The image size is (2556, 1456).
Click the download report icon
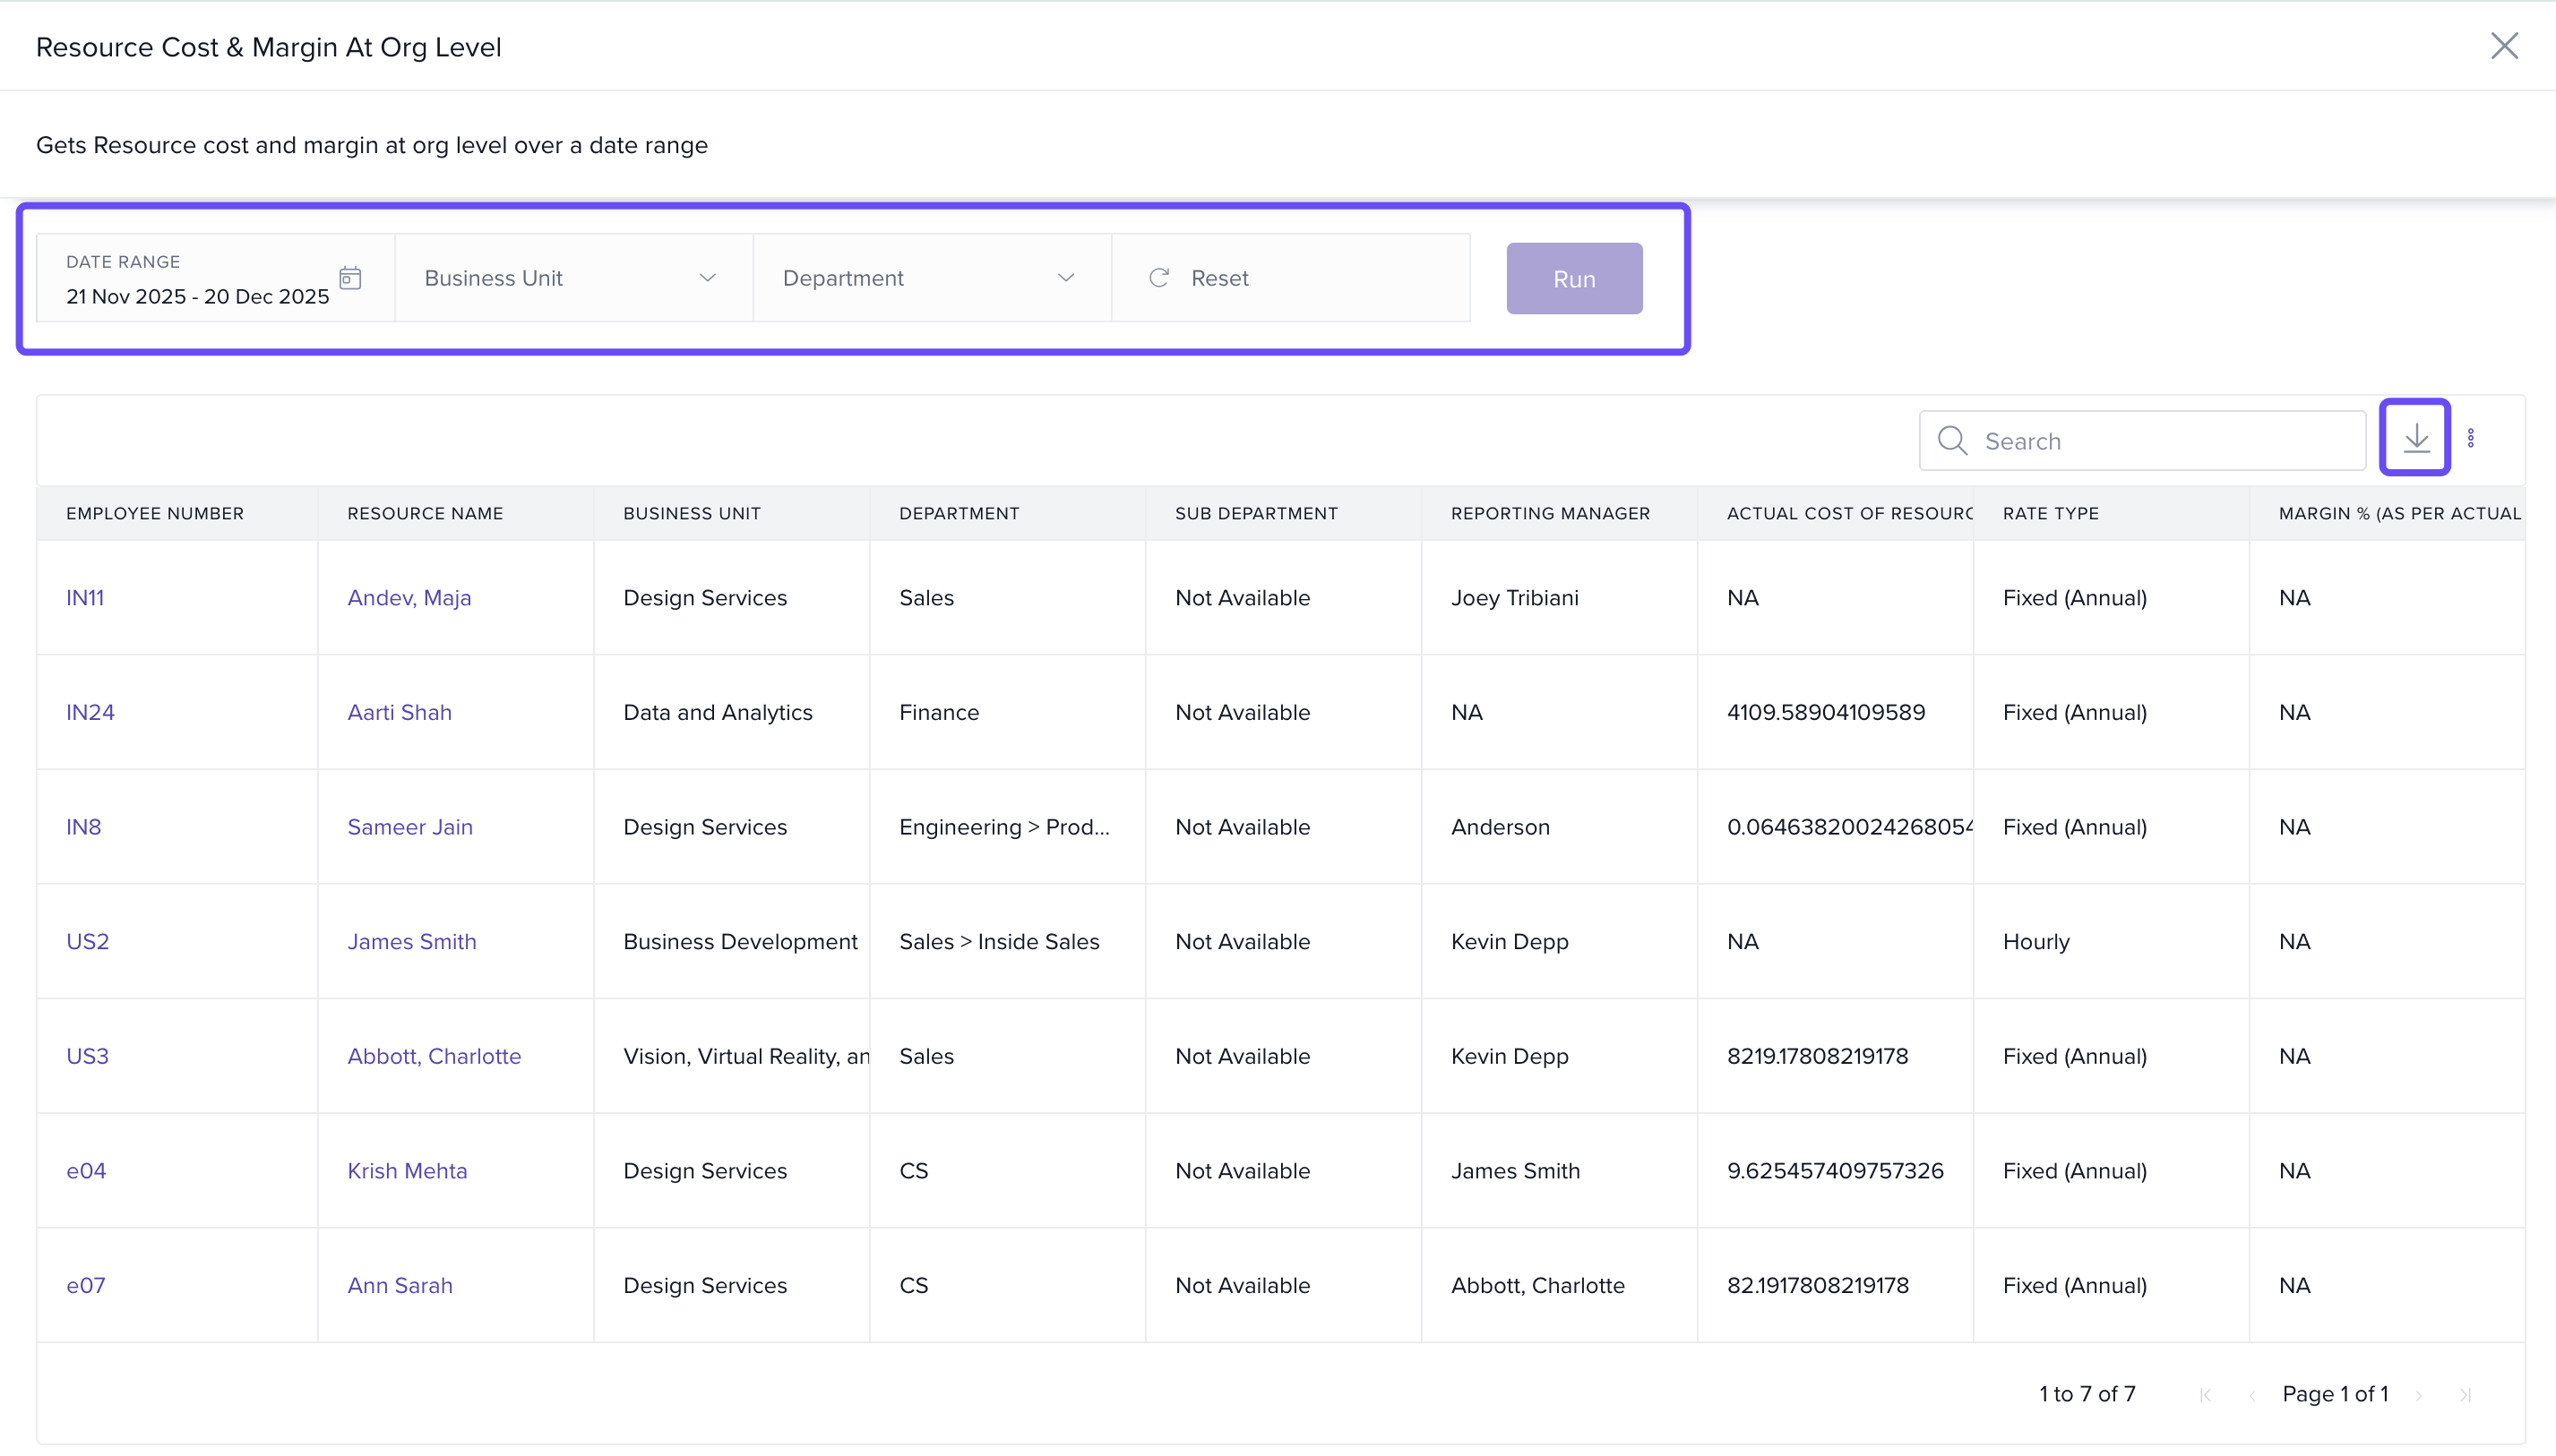2415,438
